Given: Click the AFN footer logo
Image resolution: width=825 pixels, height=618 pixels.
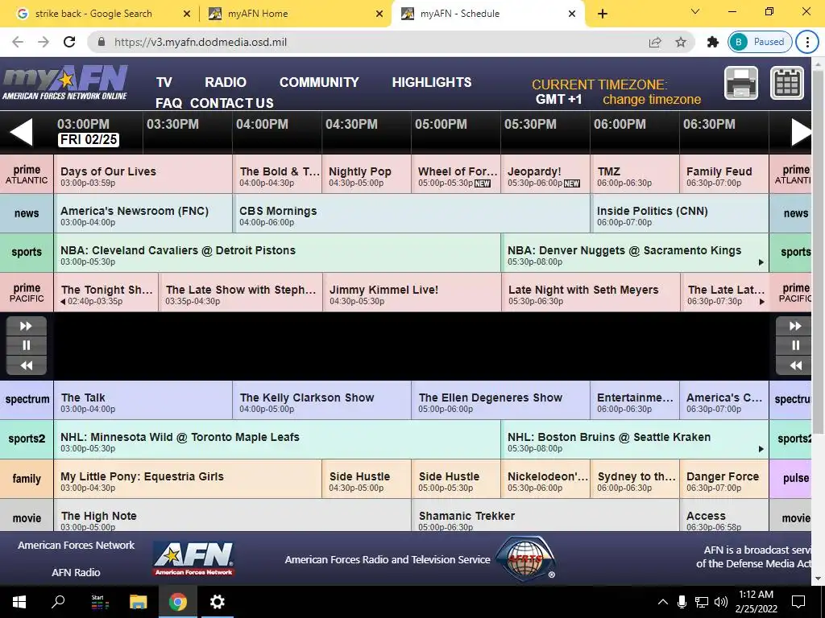Looking at the screenshot, I should [x=193, y=559].
